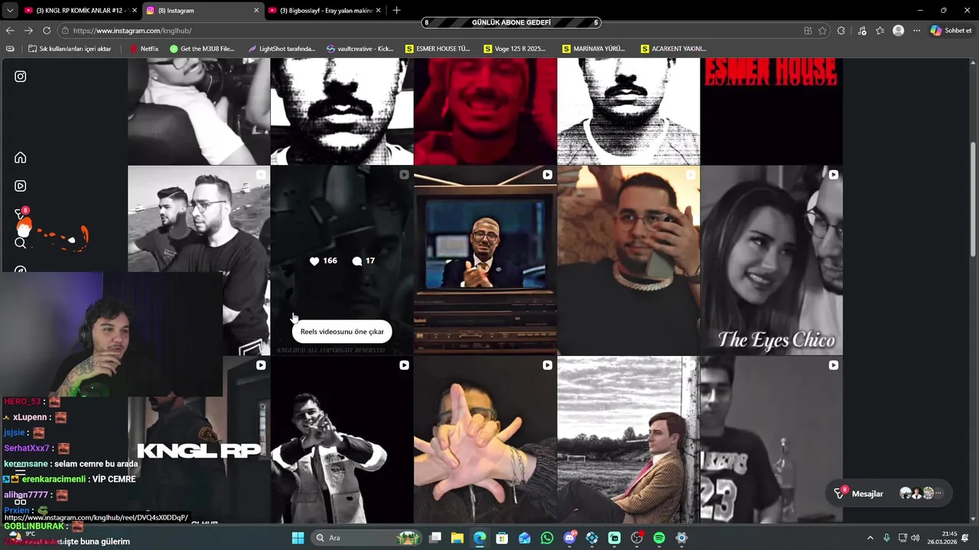
Task: Open reel thumbnail with TV presenter
Action: 485,260
